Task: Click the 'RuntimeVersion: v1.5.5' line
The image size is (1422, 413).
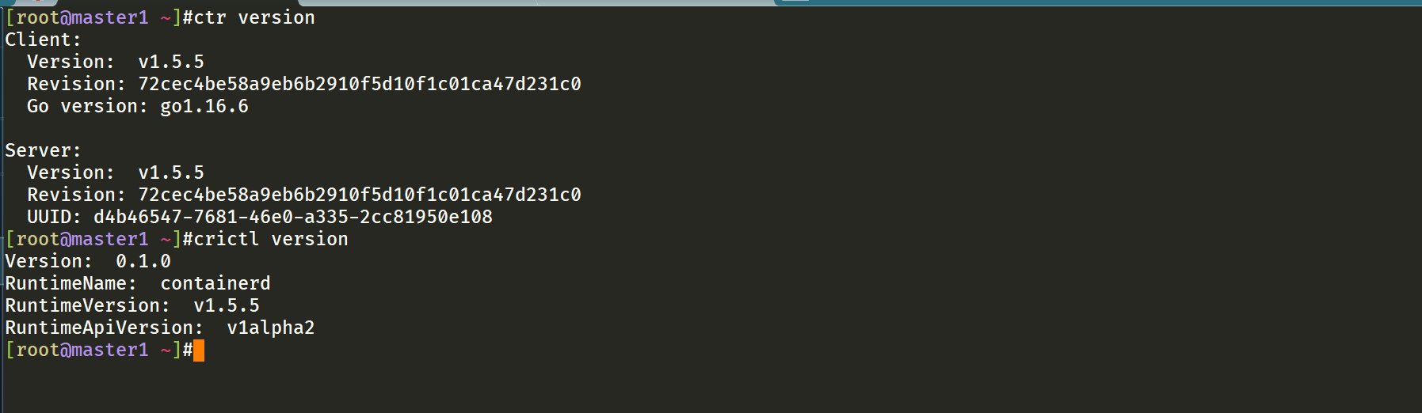Action: pyautogui.click(x=132, y=305)
